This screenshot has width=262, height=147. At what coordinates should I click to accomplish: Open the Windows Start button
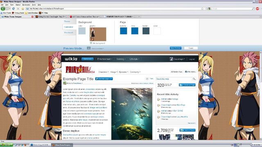click(x=7, y=145)
